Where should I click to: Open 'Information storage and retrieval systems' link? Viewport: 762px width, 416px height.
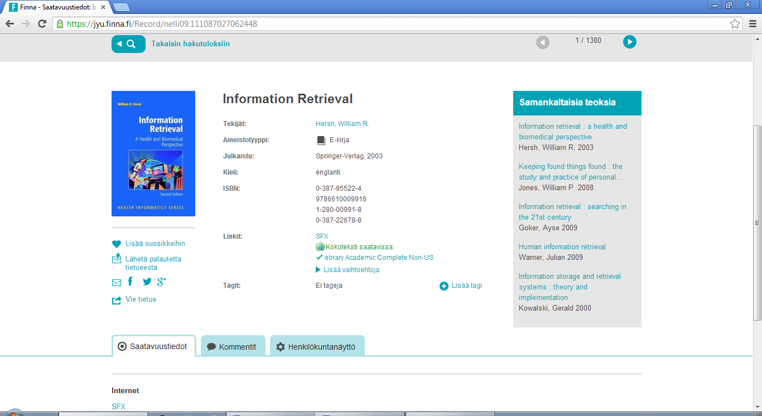tap(570, 287)
